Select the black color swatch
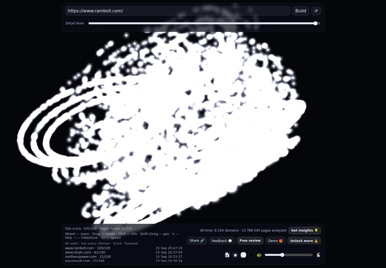The height and width of the screenshot is (268, 386). click(x=251, y=255)
